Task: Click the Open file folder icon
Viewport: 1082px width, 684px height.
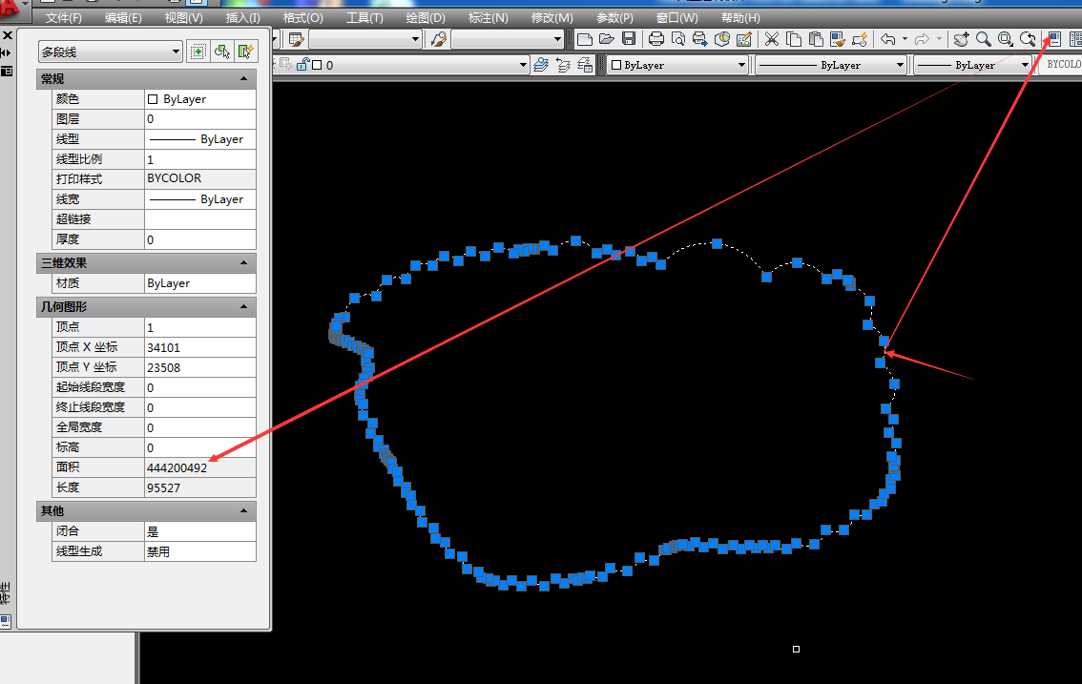Action: click(607, 39)
